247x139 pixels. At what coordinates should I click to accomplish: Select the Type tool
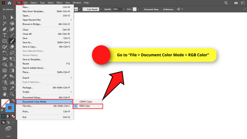pos(5,35)
